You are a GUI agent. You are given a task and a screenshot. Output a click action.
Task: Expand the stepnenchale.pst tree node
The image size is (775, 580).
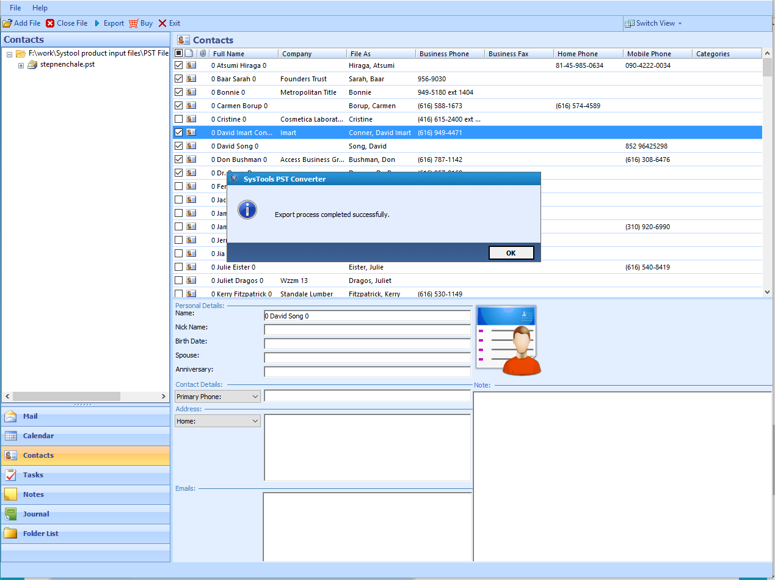pos(21,65)
